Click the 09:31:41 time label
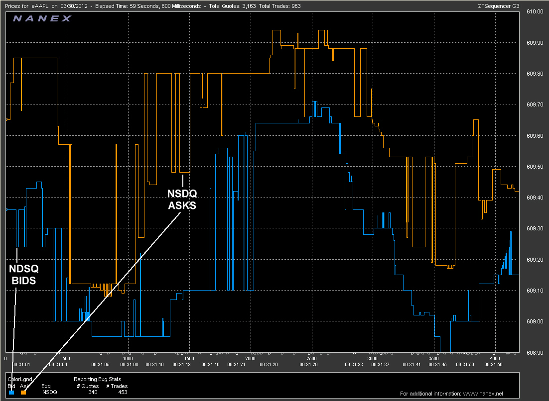 [x=412, y=365]
